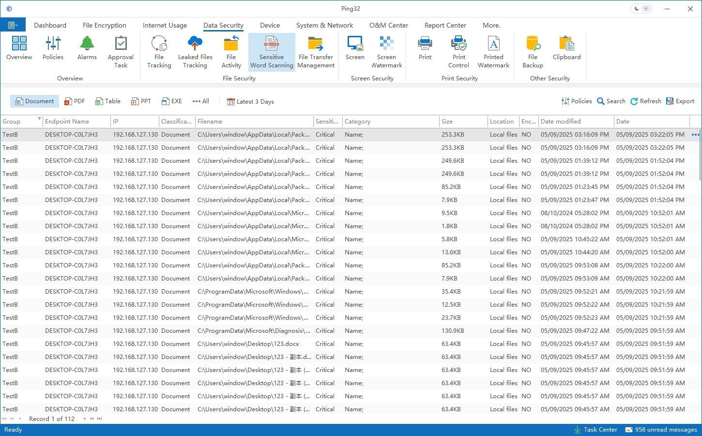
Task: Expand the main application menu dropdown
Action: pyautogui.click(x=13, y=25)
